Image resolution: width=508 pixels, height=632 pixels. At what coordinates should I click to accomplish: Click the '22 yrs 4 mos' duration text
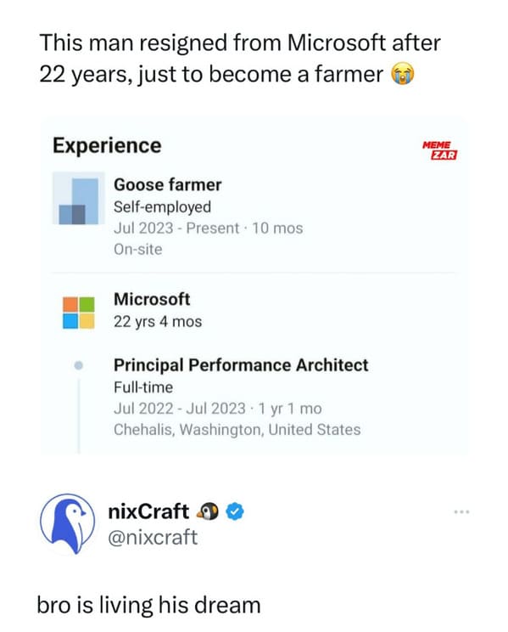158,322
